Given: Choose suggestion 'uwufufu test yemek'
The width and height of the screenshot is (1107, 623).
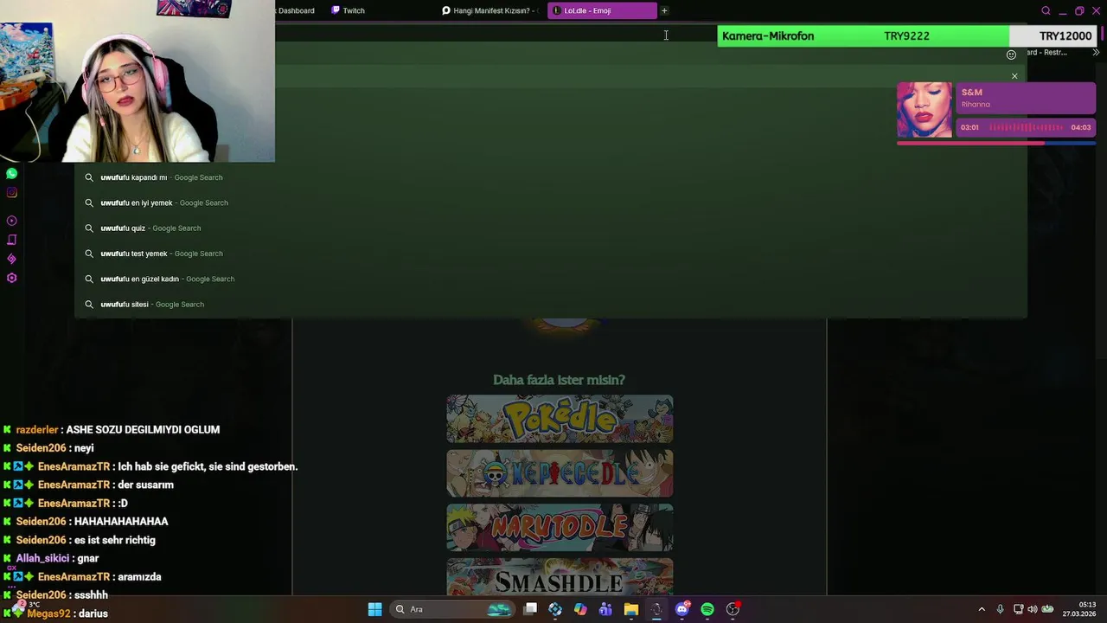Looking at the screenshot, I should point(551,254).
